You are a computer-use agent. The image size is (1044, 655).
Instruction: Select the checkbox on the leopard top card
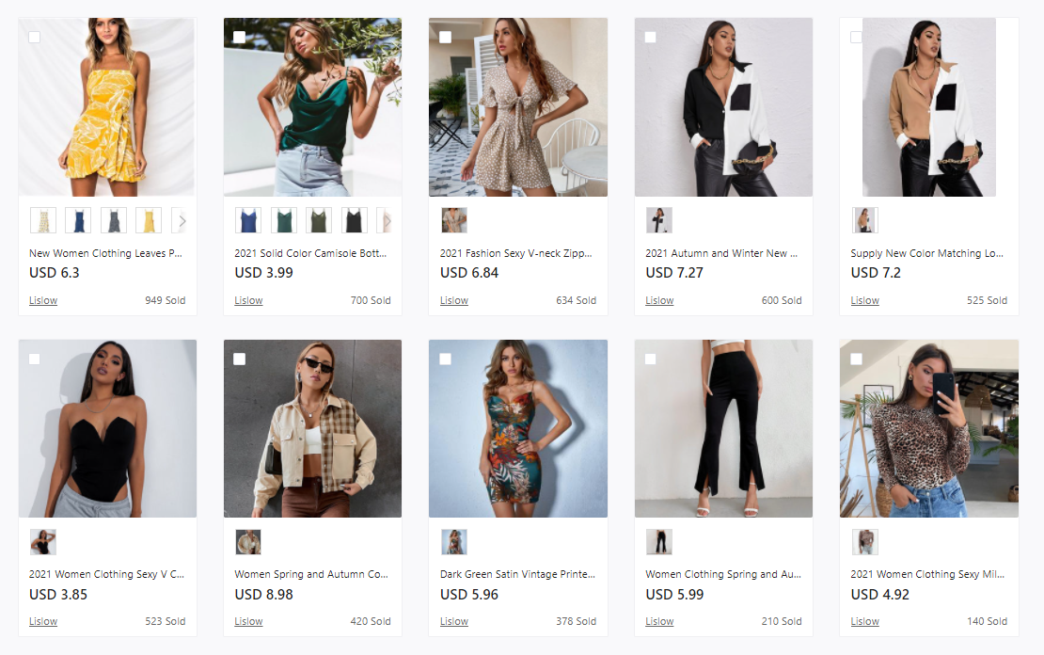click(856, 359)
